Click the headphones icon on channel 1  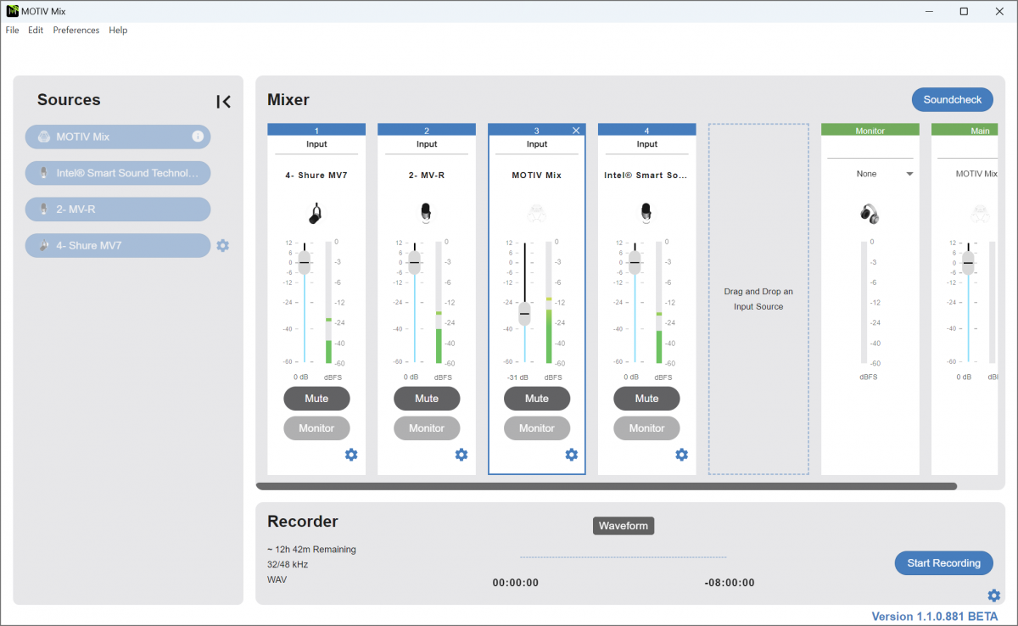[316, 212]
